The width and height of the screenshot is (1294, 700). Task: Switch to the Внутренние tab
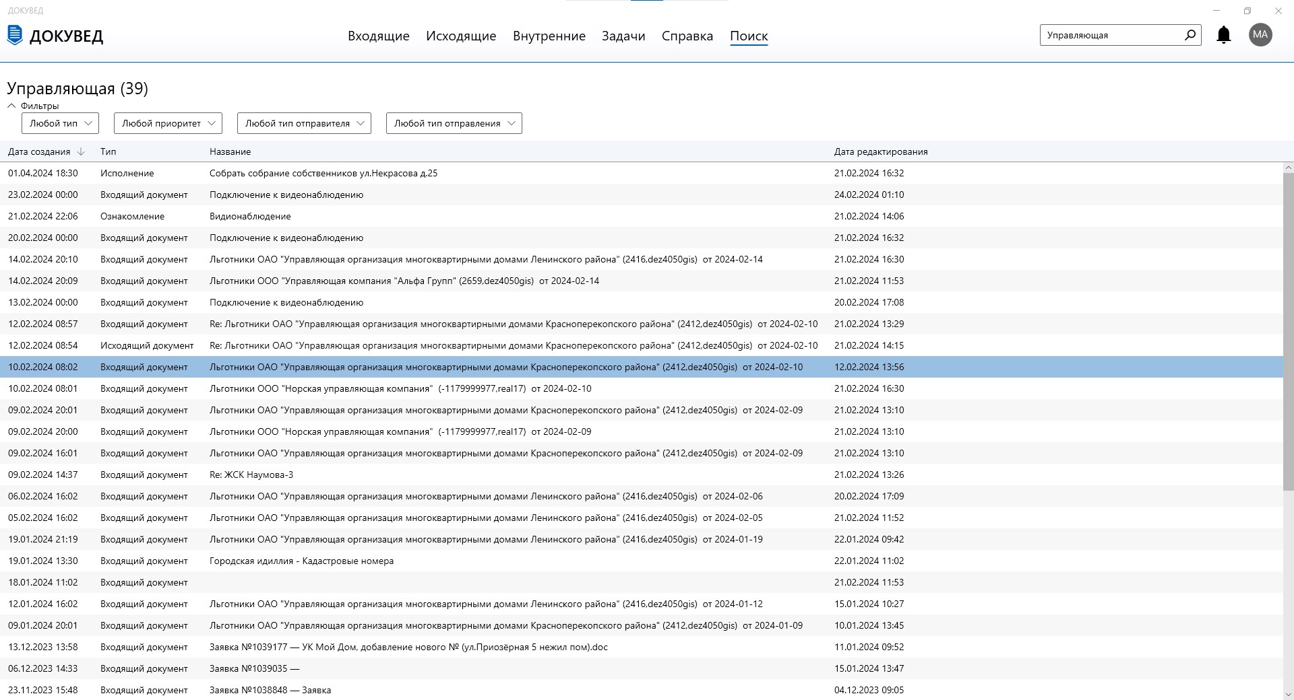point(549,36)
